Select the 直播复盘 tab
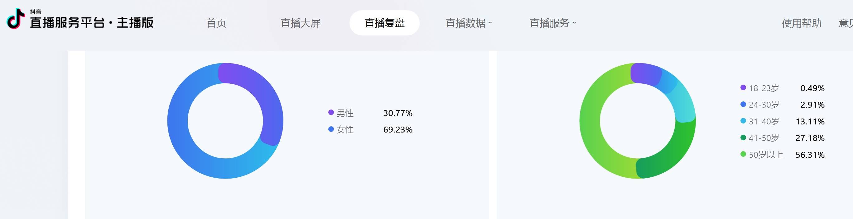This screenshot has height=219, width=853. click(384, 23)
